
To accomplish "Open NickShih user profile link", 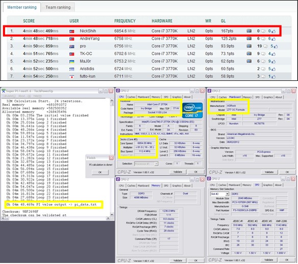I will click(x=88, y=31).
